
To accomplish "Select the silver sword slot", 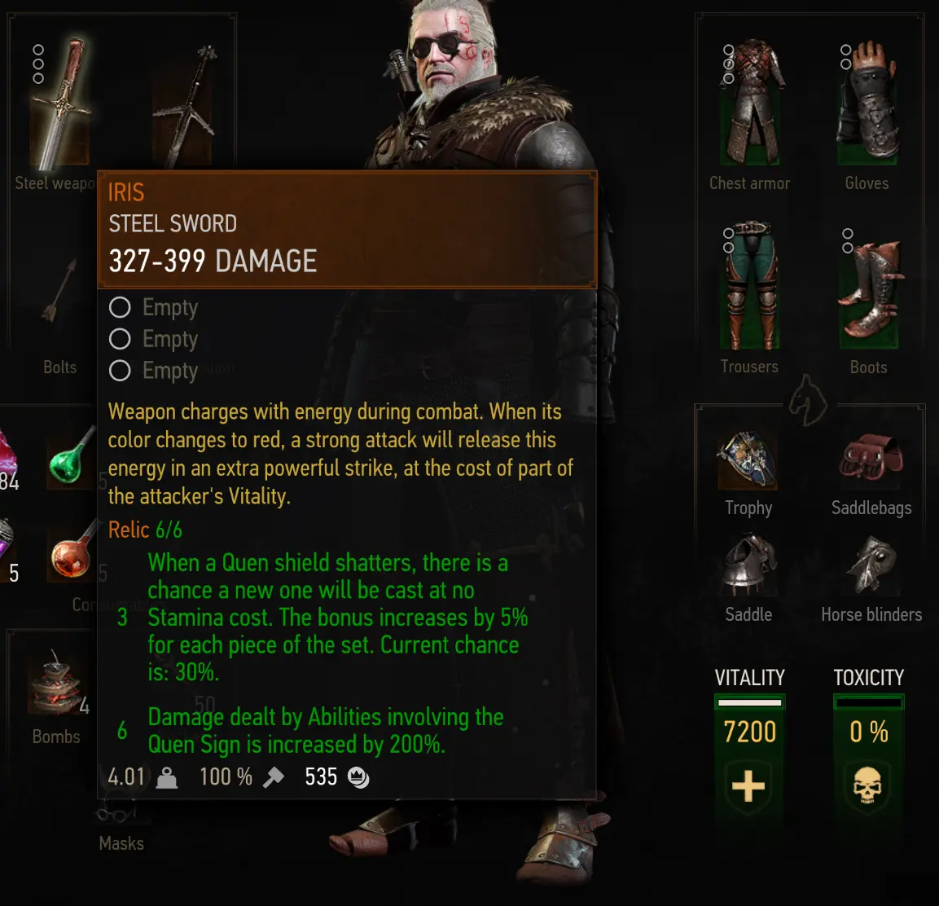I will 182,105.
